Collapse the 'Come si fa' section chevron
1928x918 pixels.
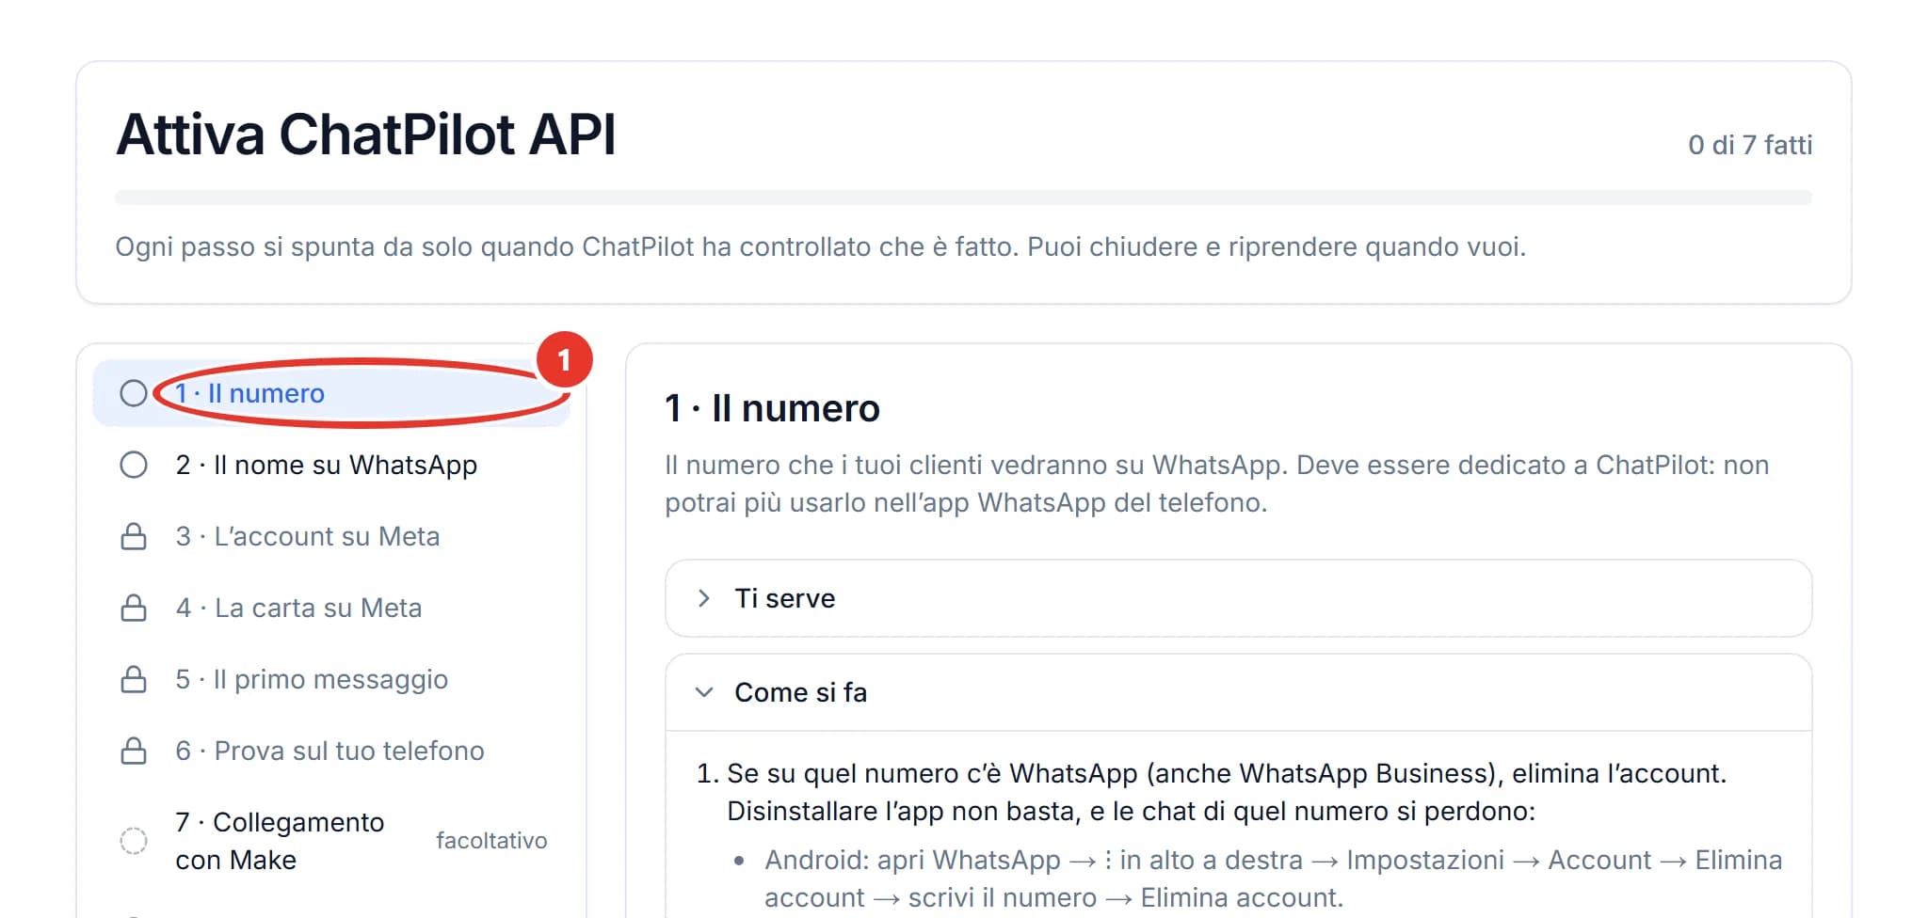[703, 692]
